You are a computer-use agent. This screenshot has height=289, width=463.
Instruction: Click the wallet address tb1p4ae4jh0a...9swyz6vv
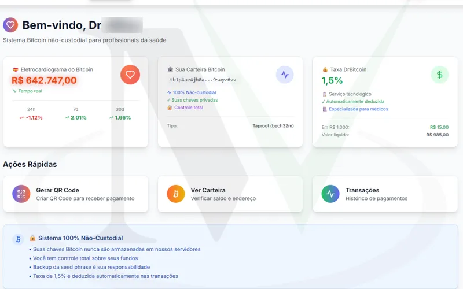pyautogui.click(x=203, y=80)
